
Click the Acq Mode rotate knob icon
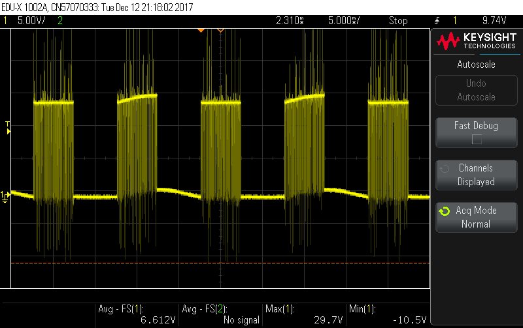445,211
